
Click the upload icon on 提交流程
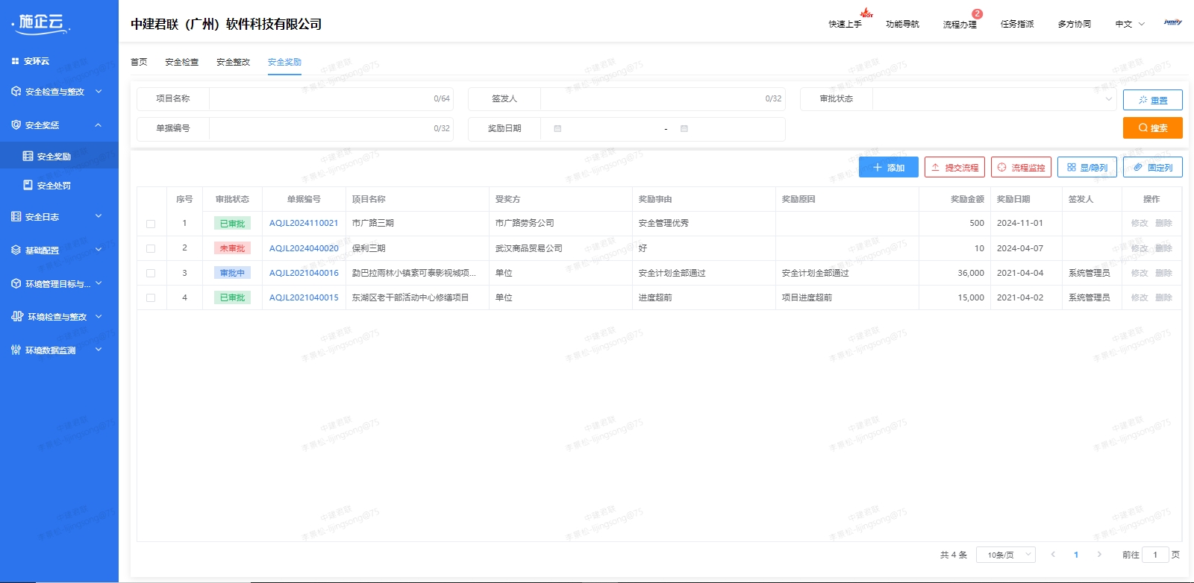click(x=935, y=167)
